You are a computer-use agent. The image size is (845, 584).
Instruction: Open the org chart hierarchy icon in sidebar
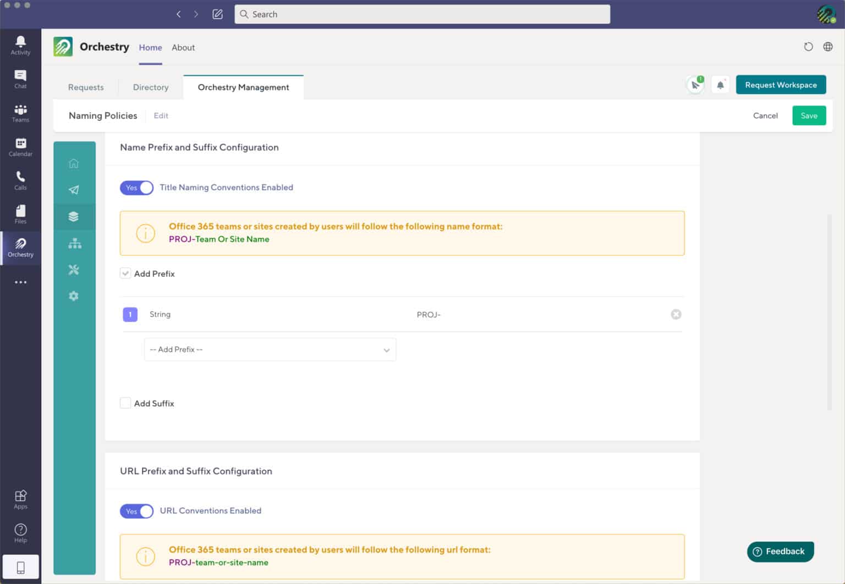point(74,243)
